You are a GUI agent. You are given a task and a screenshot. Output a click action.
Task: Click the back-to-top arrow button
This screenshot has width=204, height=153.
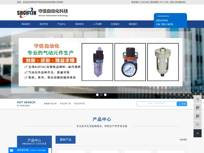click(x=197, y=133)
